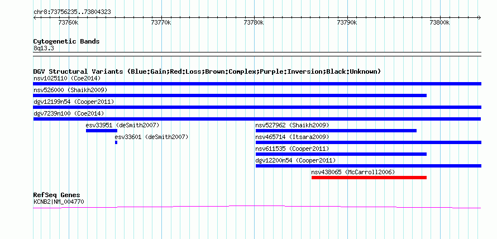Open the nsv611535 (Cooper2011) label
This screenshot has width=497, height=239.
292,149
